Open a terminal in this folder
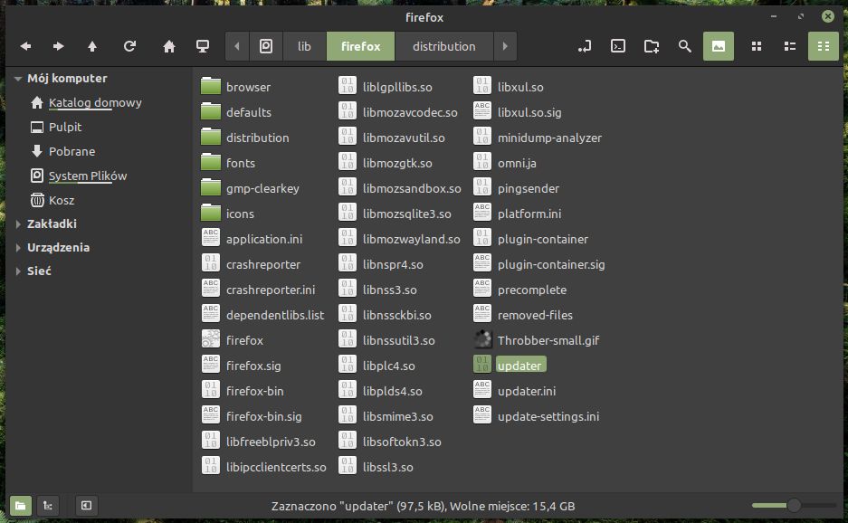The width and height of the screenshot is (848, 523). [618, 46]
